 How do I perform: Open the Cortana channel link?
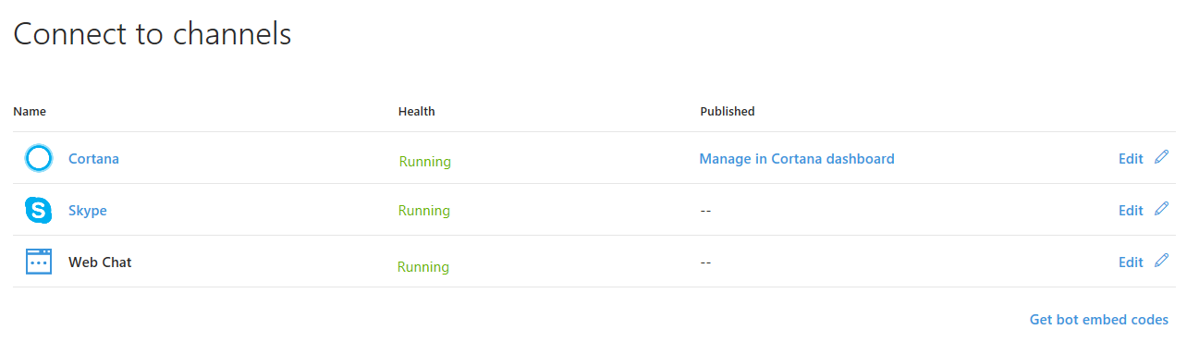point(93,159)
